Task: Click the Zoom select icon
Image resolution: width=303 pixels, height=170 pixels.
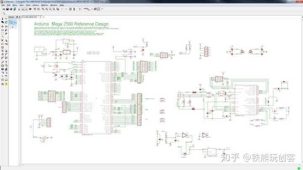Action: pos(58,9)
